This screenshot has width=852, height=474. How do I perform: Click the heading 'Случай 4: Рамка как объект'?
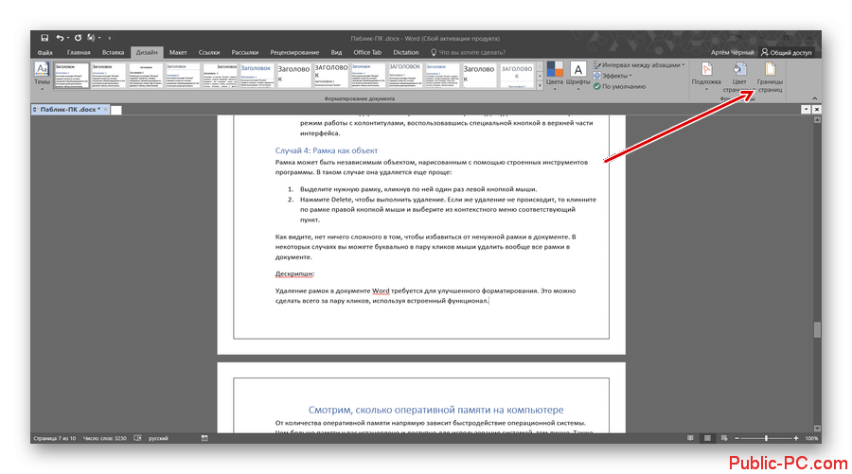point(326,150)
